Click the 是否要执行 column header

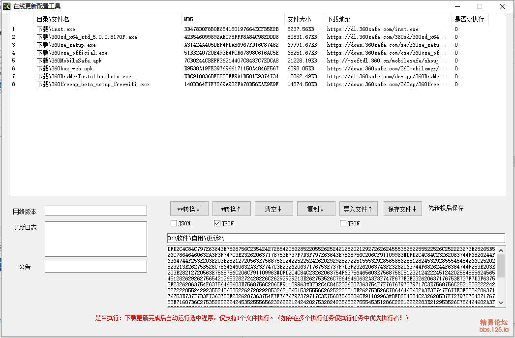click(470, 19)
